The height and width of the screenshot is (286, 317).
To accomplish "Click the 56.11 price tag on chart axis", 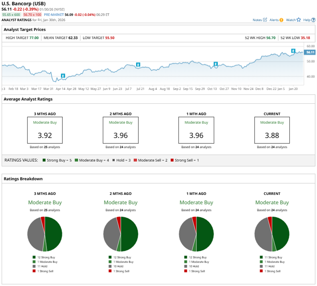I will pyautogui.click(x=309, y=52).
